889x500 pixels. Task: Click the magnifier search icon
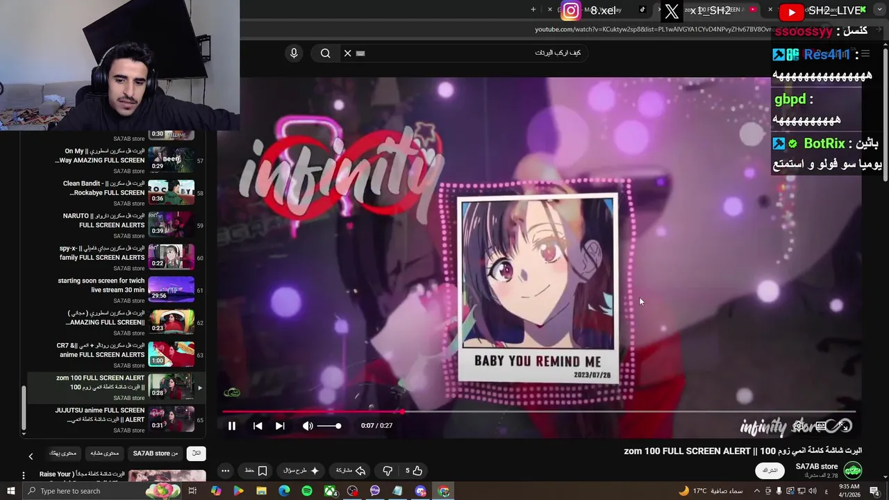[x=325, y=53]
